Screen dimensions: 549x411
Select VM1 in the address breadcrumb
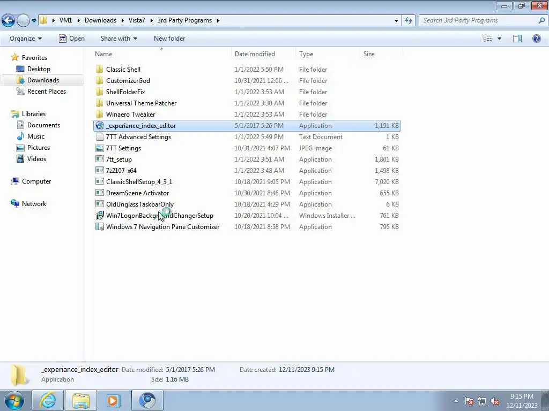tap(65, 20)
